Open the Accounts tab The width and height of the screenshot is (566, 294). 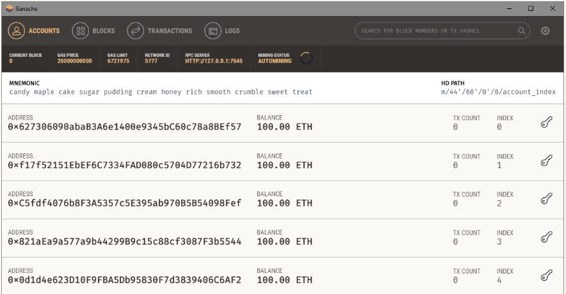pyautogui.click(x=34, y=31)
